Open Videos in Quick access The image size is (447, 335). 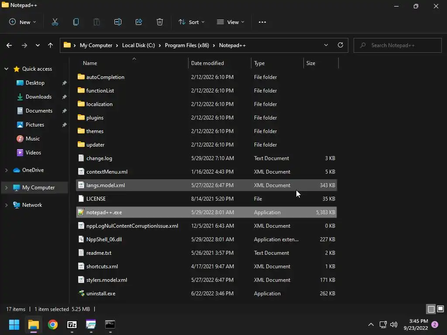(33, 153)
